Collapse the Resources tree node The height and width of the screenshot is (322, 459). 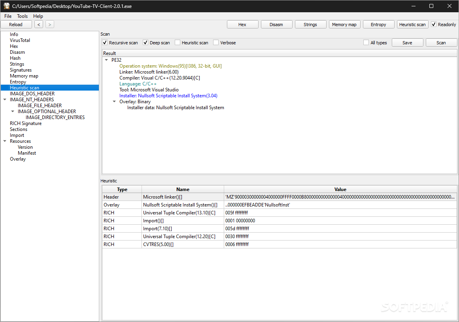5,141
